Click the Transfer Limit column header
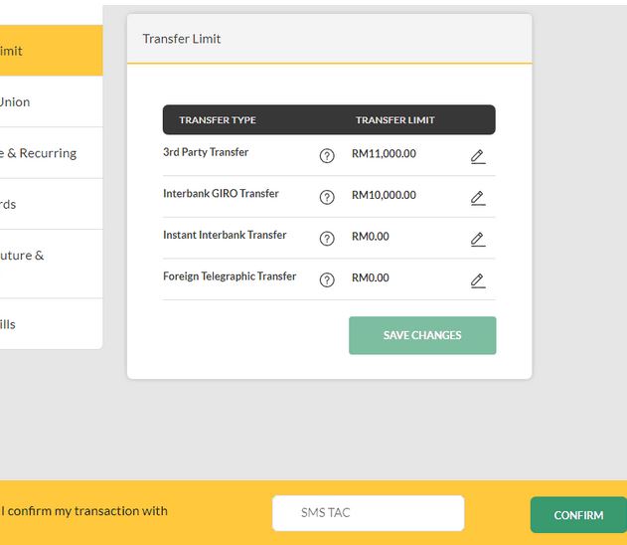This screenshot has height=545, width=627. (x=395, y=120)
